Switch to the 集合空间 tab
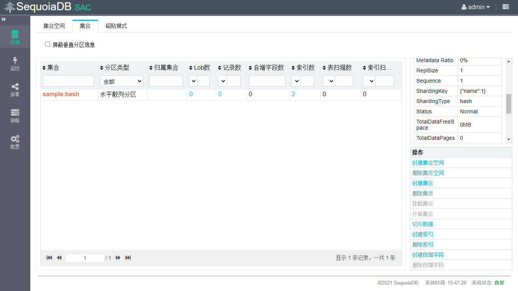Viewport: 518px width, 291px height. tap(54, 26)
